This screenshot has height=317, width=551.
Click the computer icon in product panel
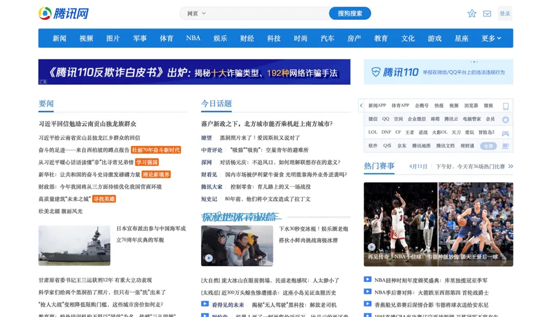(505, 146)
